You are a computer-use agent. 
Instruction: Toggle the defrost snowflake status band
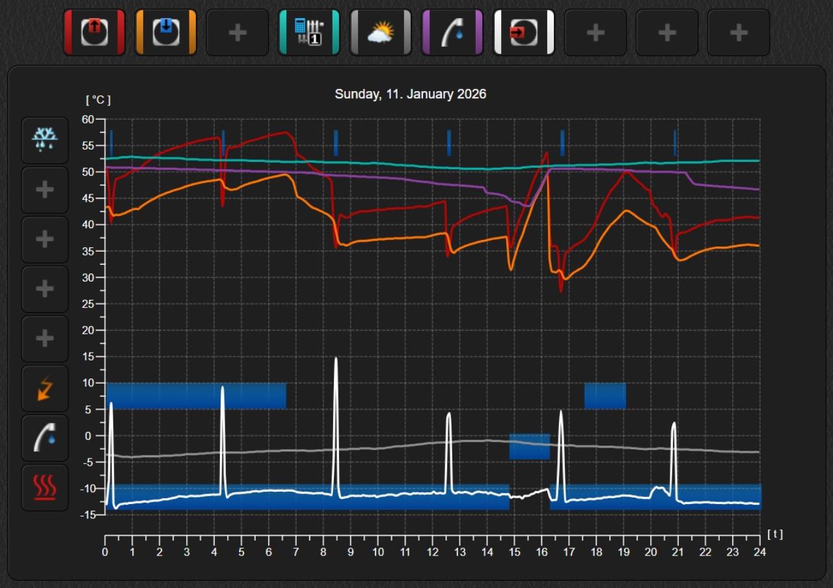(45, 140)
